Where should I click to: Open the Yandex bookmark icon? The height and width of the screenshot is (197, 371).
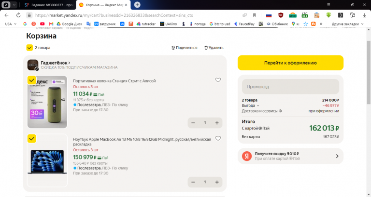click(x=34, y=24)
